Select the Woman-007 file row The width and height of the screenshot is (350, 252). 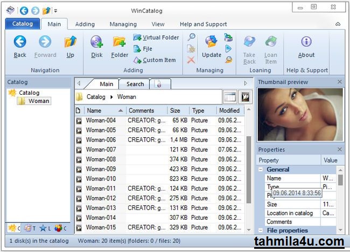tap(160, 149)
